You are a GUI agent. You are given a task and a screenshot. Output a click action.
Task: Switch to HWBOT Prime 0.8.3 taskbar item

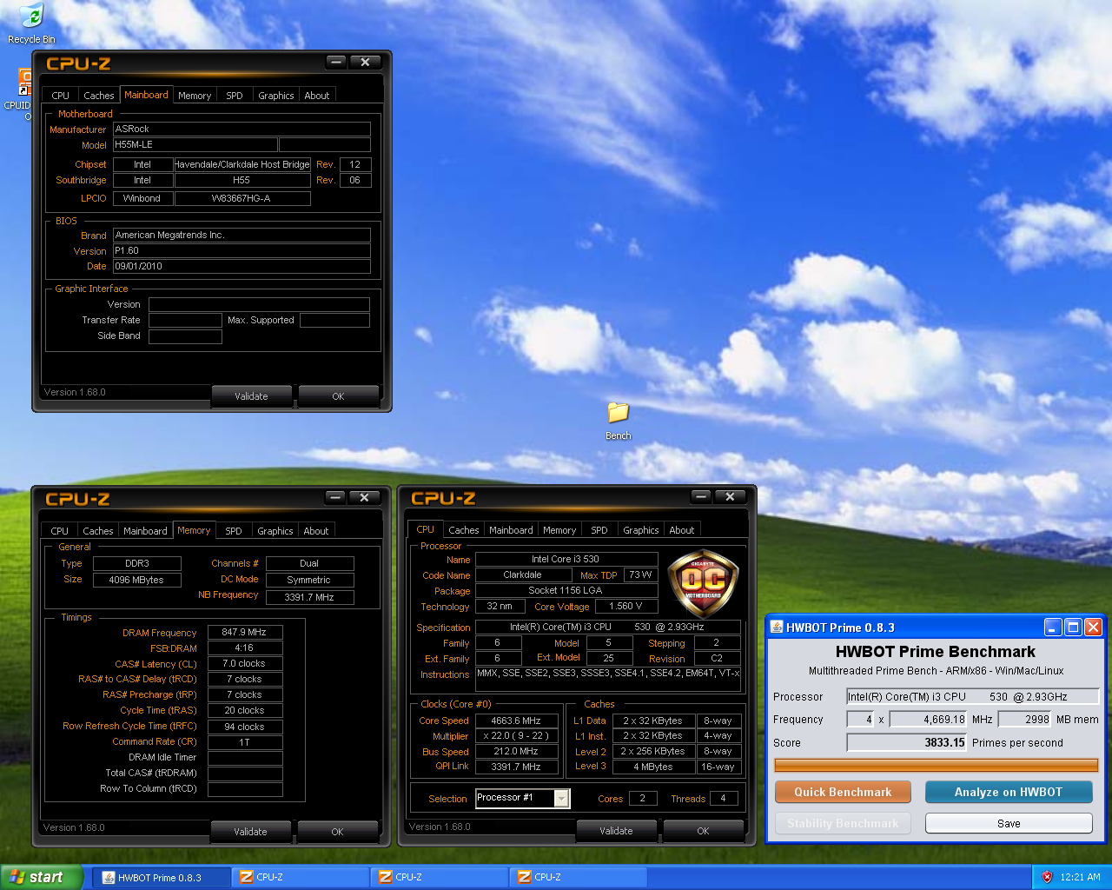tap(162, 878)
